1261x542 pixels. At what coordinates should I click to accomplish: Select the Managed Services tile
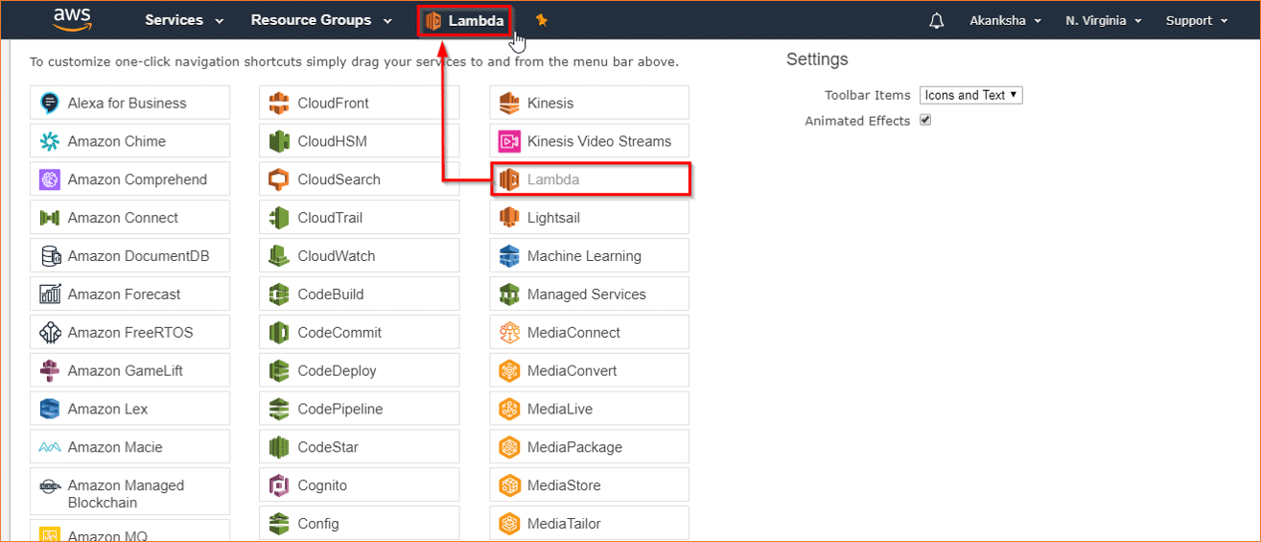[590, 295]
